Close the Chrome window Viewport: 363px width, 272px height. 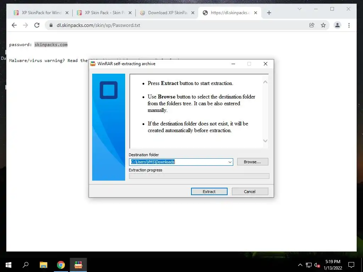pos(348,9)
